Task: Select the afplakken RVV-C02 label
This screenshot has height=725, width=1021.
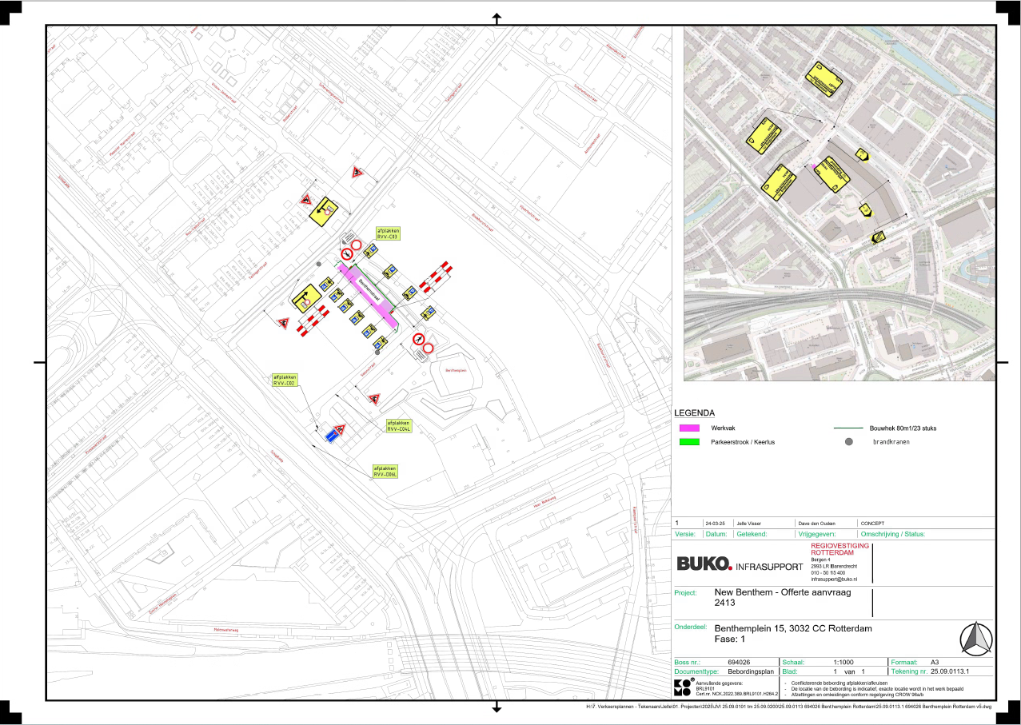Action: pos(285,379)
